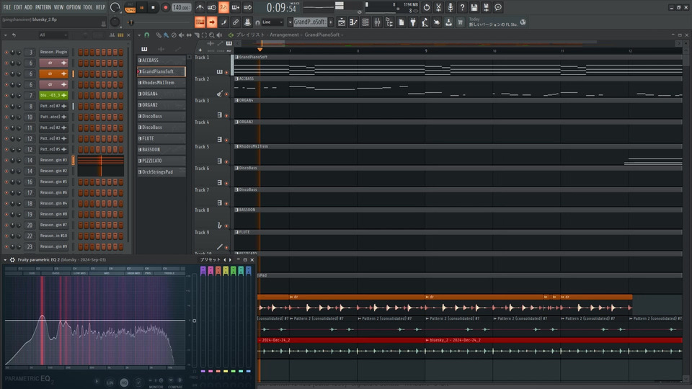Toggle the playlist magnet snap icon

click(147, 35)
